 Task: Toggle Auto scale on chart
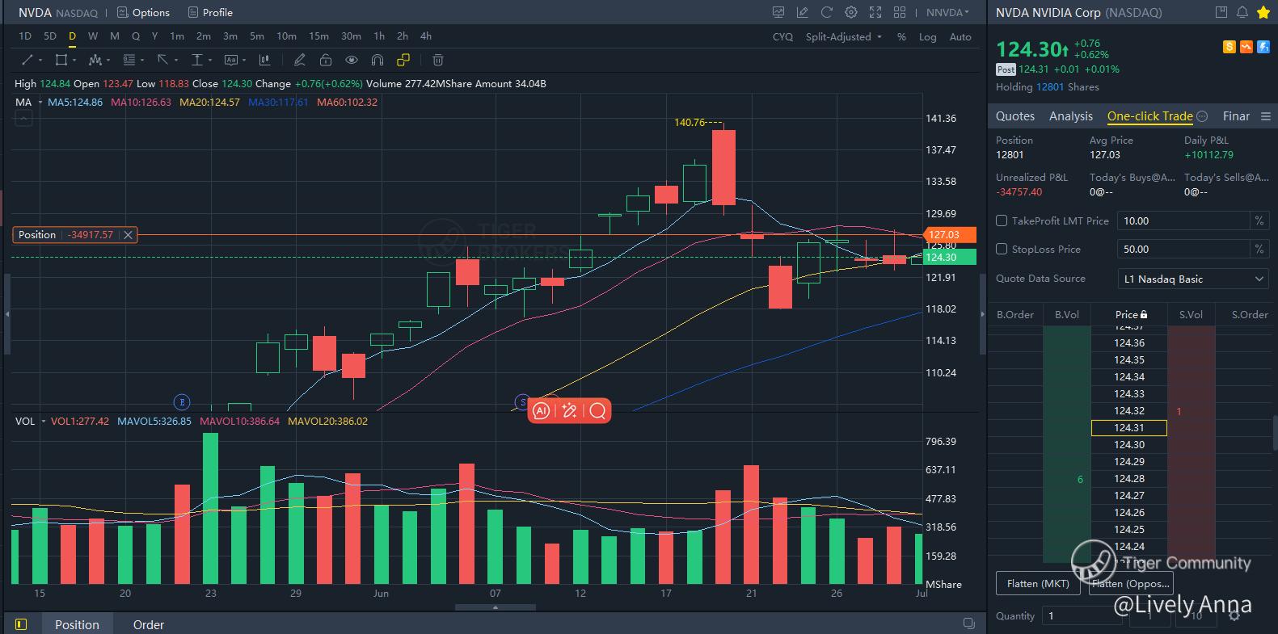960,37
